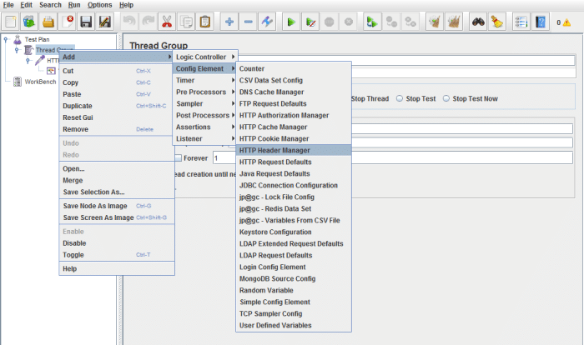Open the Options menu in menu bar
This screenshot has width=584, height=345.
[99, 5]
